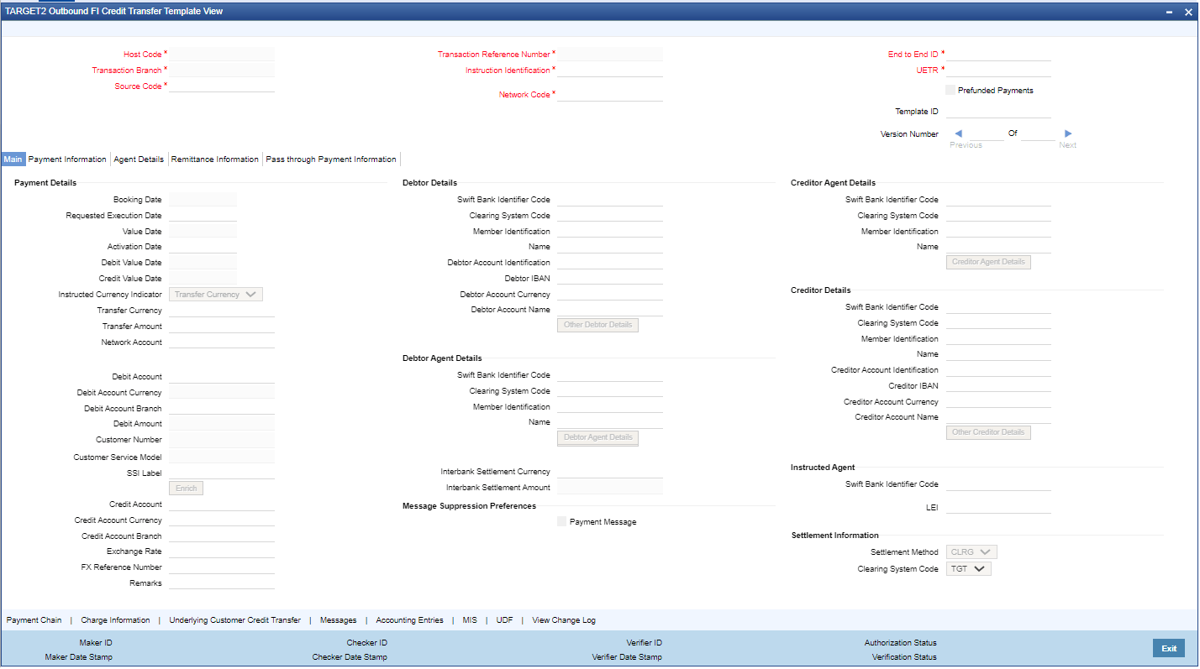Click the Debit Account field
1200x669 pixels.
[222, 377]
